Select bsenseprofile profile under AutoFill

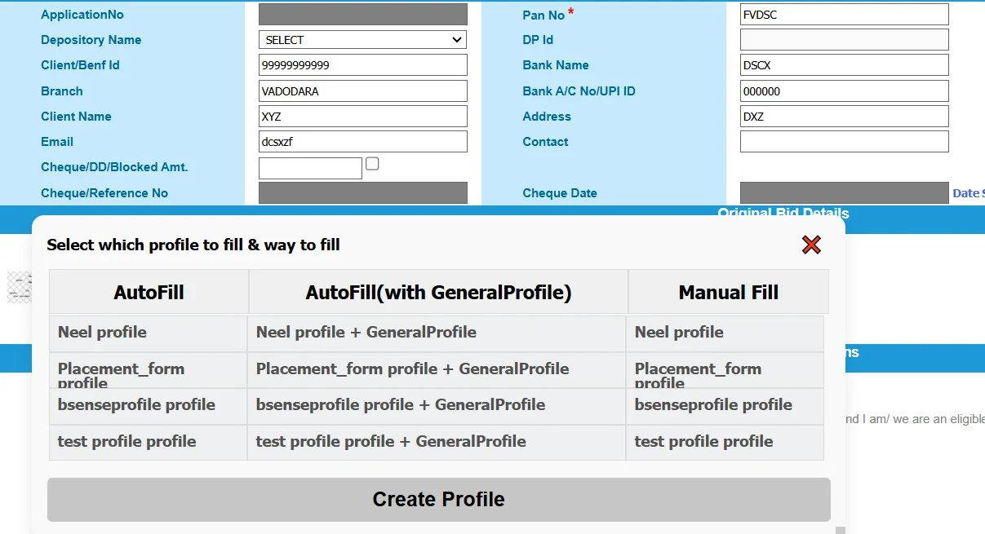coord(148,405)
